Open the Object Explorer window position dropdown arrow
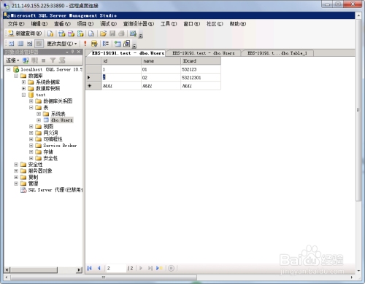 67,52
